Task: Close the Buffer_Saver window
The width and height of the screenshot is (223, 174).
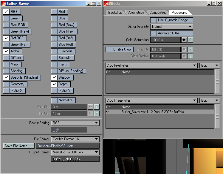Action: pos(99,4)
